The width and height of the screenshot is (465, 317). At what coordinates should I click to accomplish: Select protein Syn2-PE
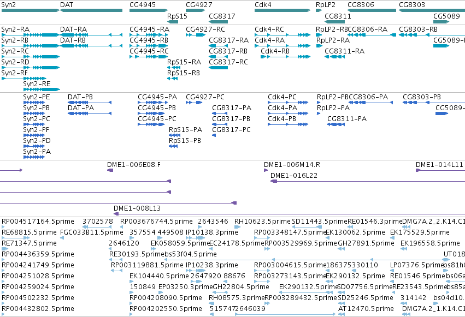(x=37, y=97)
